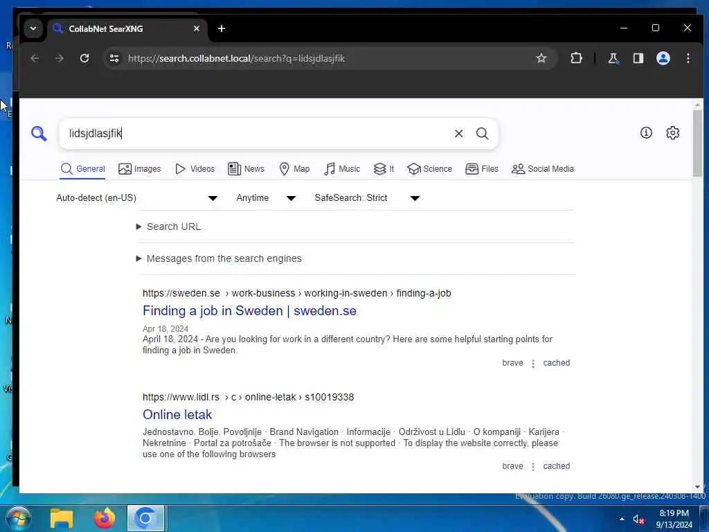The image size is (709, 532).
Task: View site information icon in address bar
Action: [x=114, y=58]
